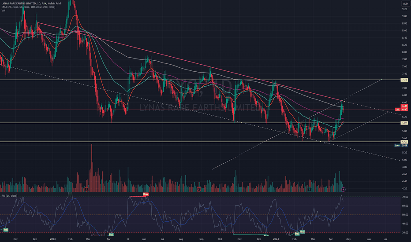Select the 5.50 horizontal line price label

pyautogui.click(x=404, y=142)
